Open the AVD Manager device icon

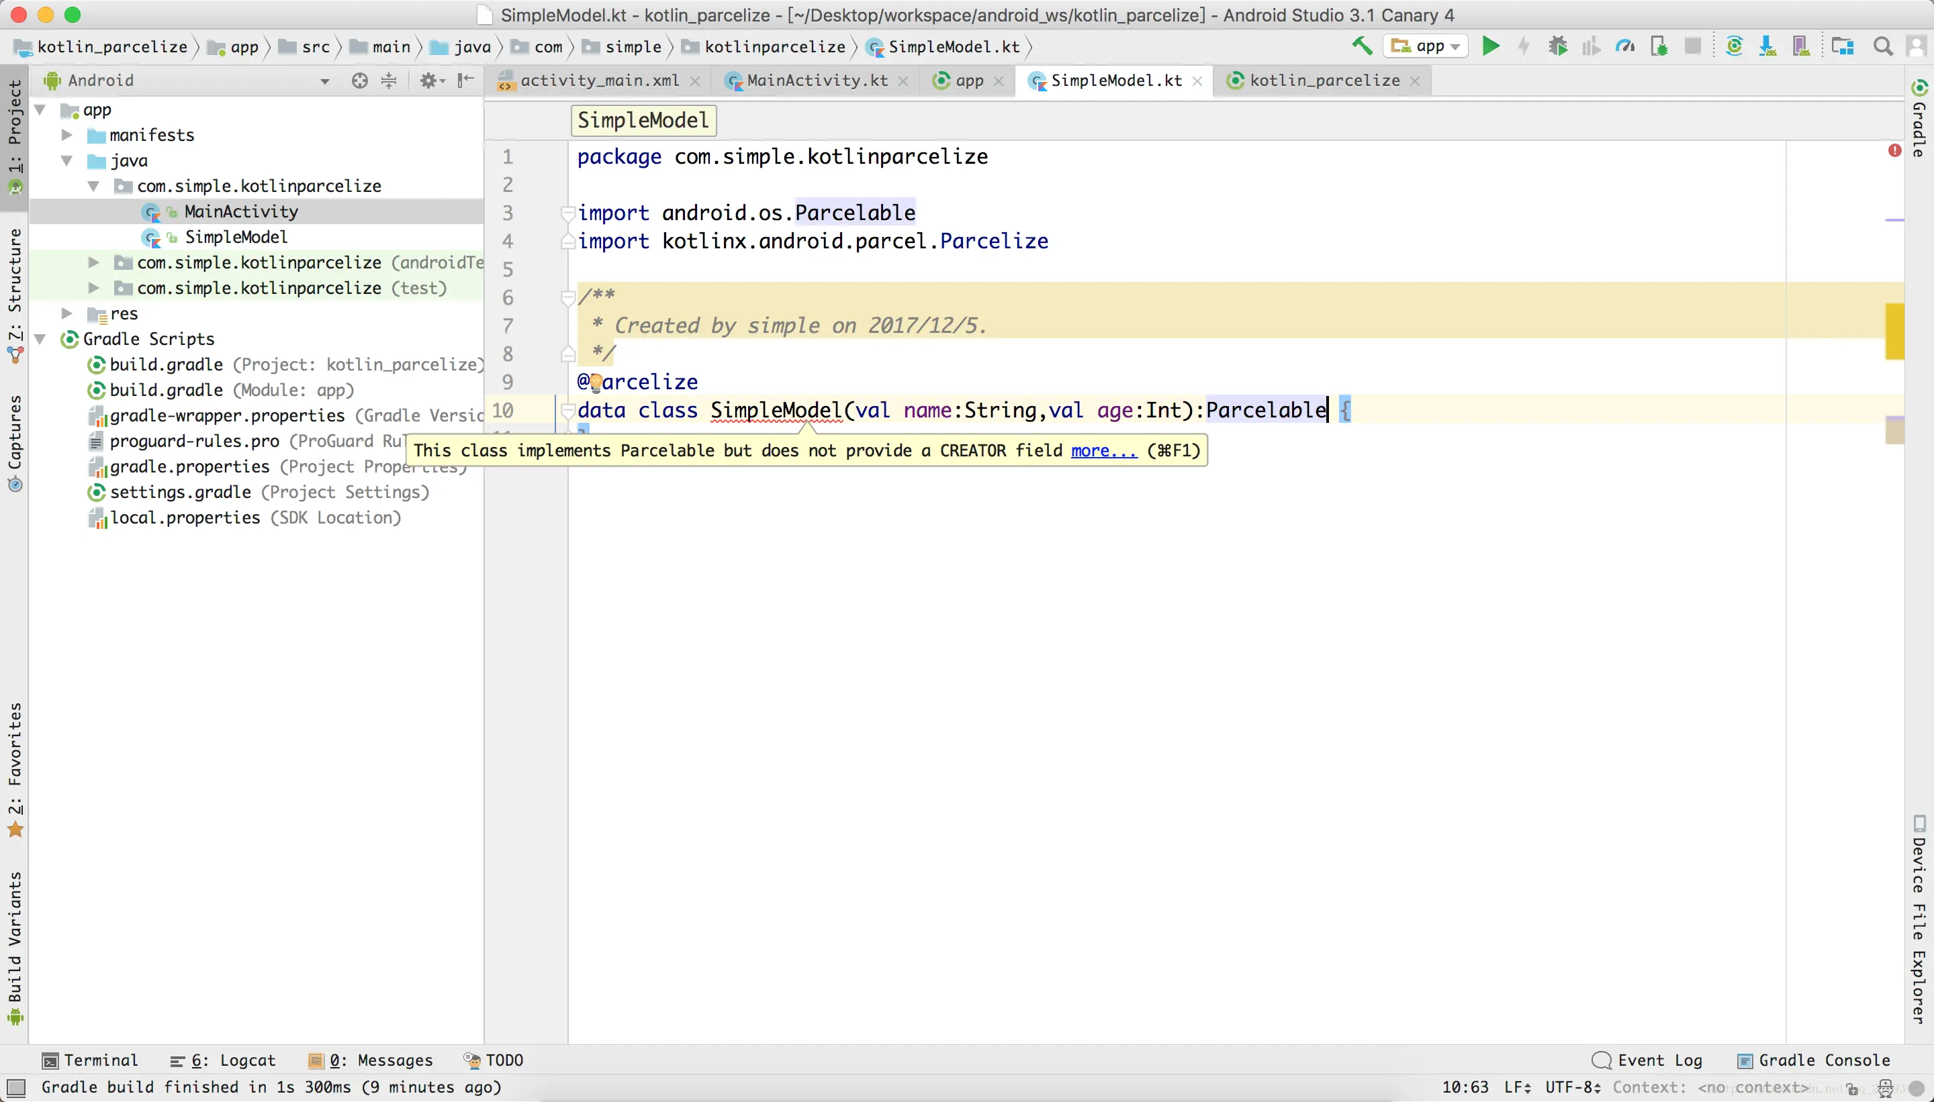click(x=1802, y=46)
